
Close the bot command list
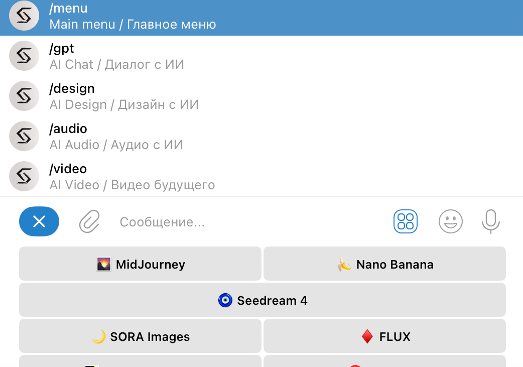[39, 221]
